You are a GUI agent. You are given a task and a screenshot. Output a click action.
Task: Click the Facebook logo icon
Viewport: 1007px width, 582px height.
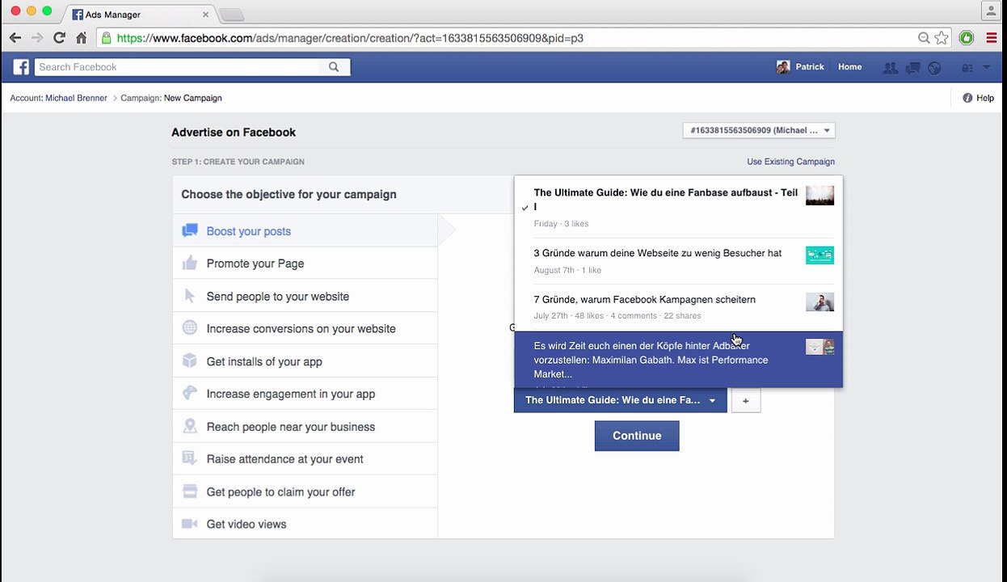click(20, 67)
